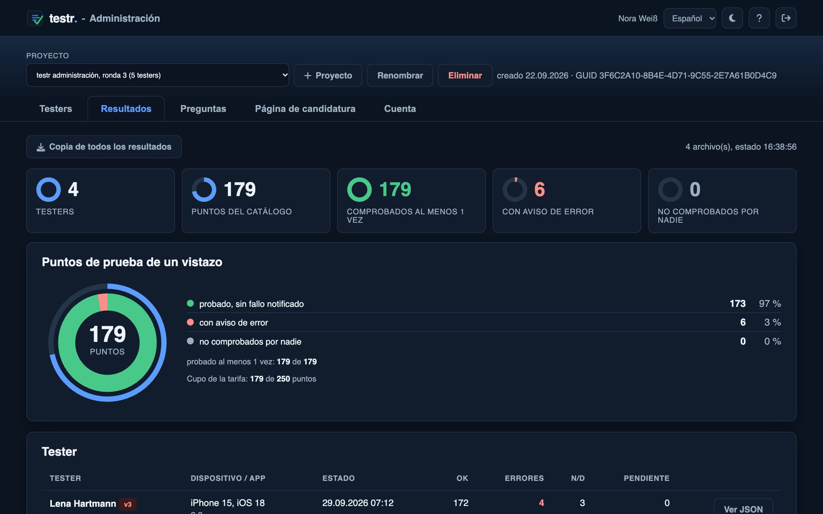
Task: Click the testr checkmark logo icon
Action: [35, 18]
